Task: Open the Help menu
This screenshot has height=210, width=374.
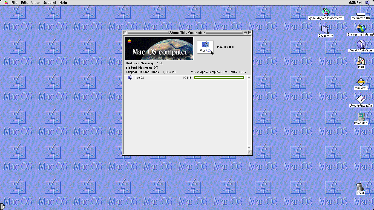Action: coord(63,3)
